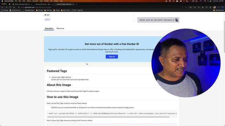Screen dimensions: 225x126
Task: Open the GPS login bookmark
Action: pos(5,10)
